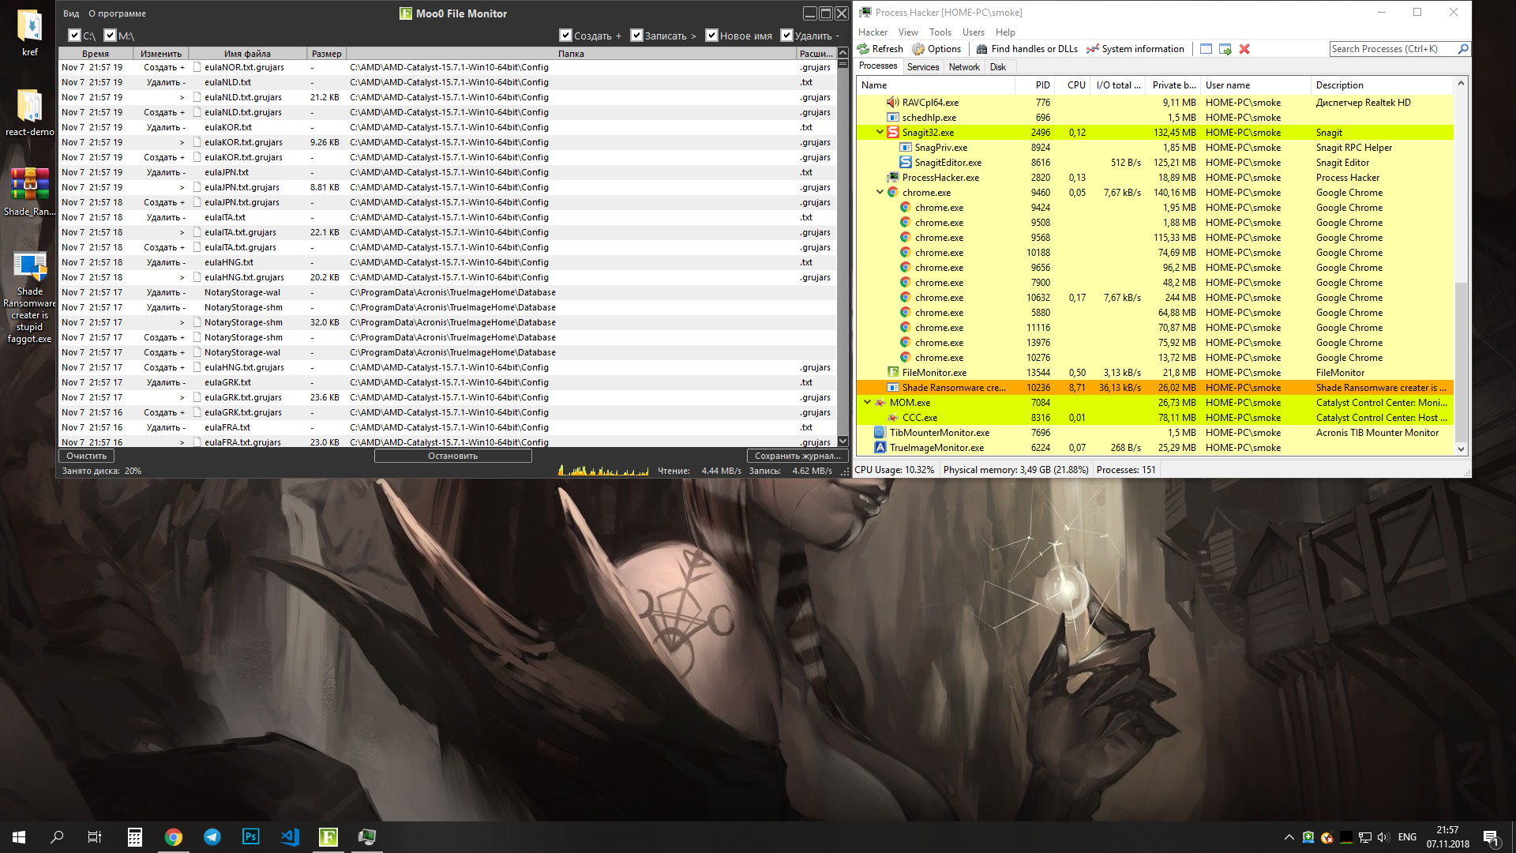The image size is (1516, 853).
Task: Open Process Hacker Options
Action: tap(937, 49)
